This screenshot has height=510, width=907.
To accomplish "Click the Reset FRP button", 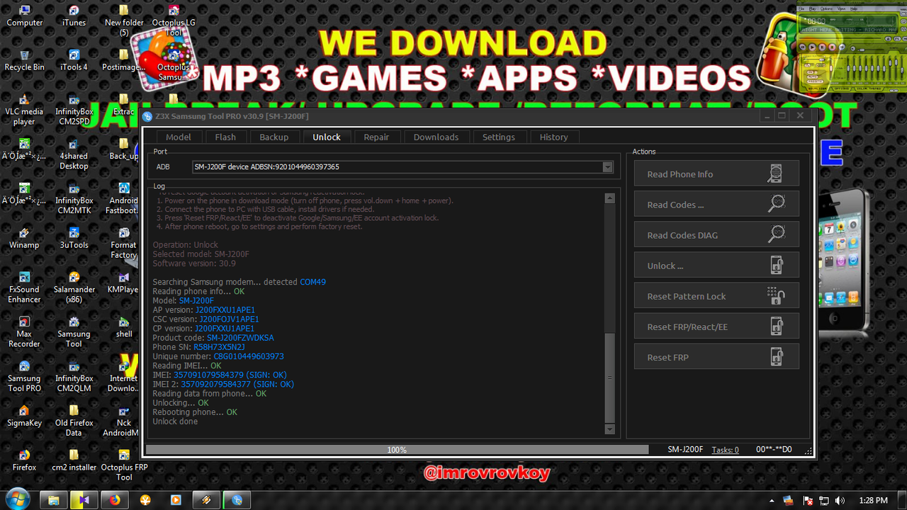I will pyautogui.click(x=716, y=356).
